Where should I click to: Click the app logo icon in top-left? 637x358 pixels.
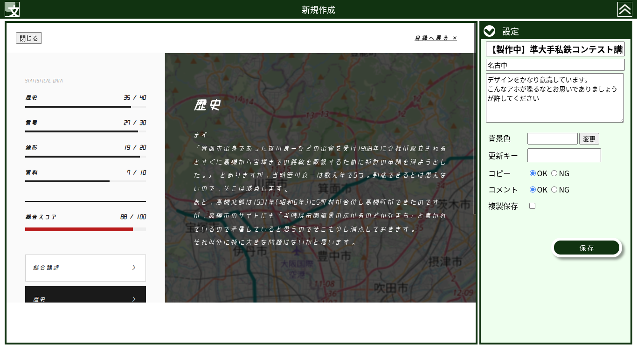pyautogui.click(x=12, y=9)
